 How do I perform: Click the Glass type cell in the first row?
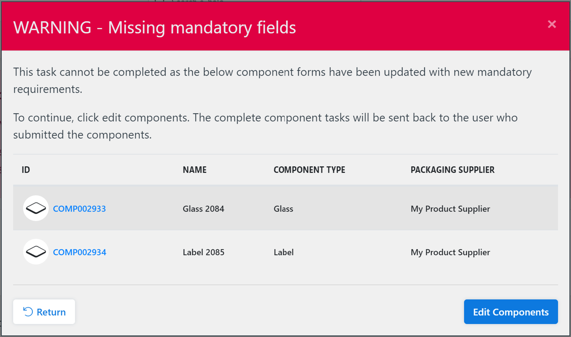pyautogui.click(x=283, y=208)
